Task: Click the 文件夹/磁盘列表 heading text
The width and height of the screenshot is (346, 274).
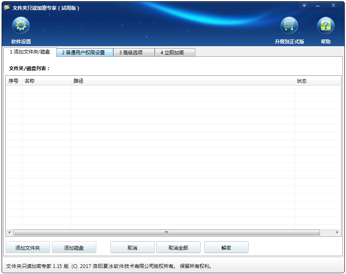Action: [x=29, y=68]
